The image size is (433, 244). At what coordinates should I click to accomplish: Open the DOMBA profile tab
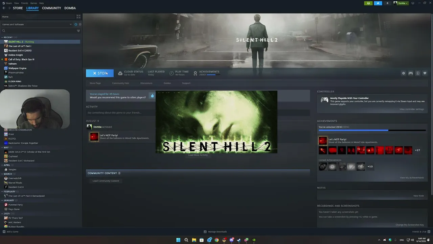[70, 8]
